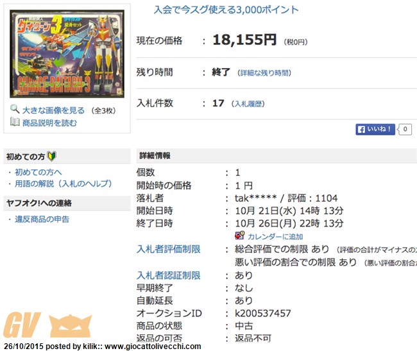Click the 現在の価格 label
The height and width of the screenshot is (351, 417).
pos(159,40)
